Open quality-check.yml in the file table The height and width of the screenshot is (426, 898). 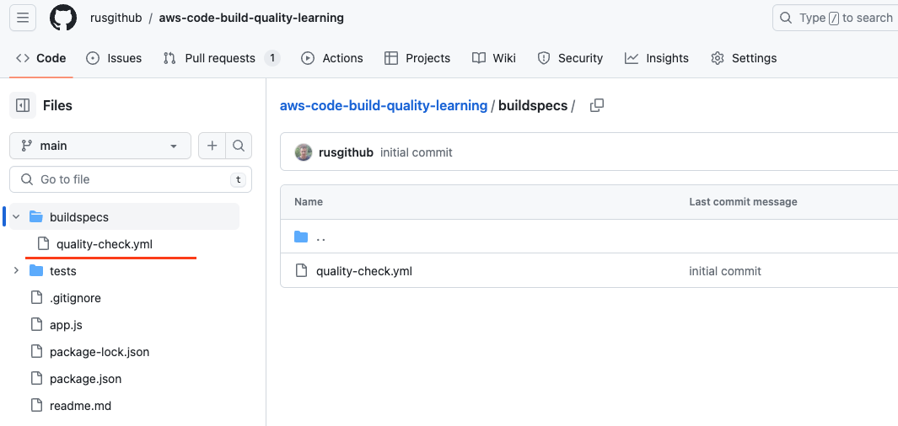pos(364,271)
